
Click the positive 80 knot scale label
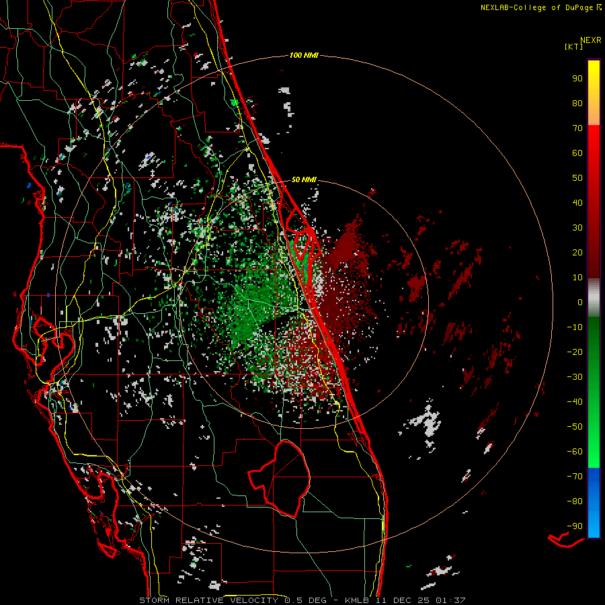click(577, 103)
